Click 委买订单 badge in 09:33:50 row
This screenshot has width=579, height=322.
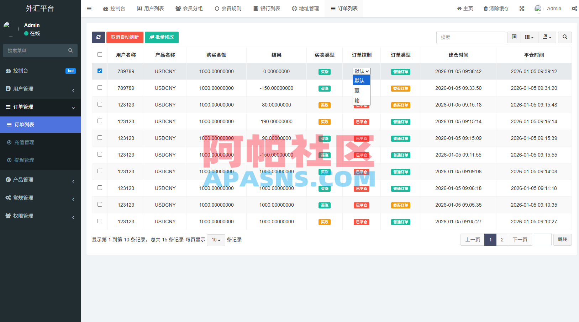click(x=401, y=88)
